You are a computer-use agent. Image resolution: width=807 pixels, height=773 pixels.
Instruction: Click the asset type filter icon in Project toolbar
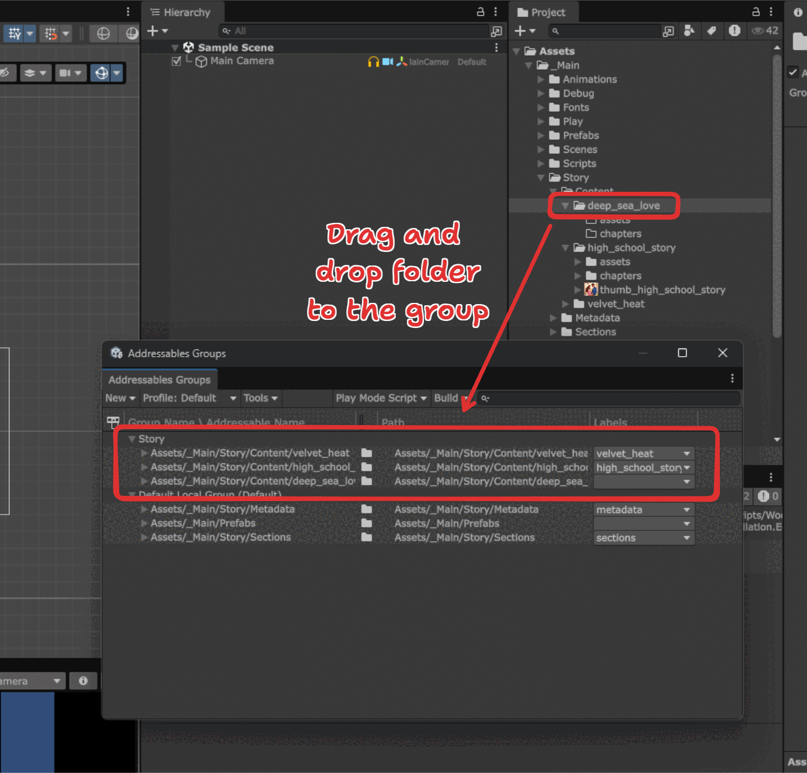point(689,30)
